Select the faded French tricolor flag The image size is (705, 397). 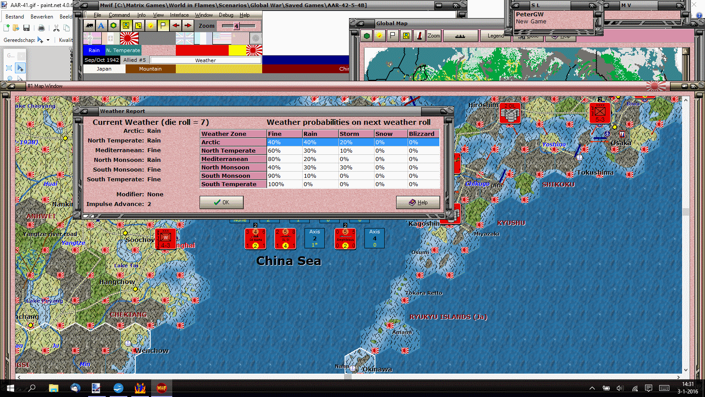(x=203, y=38)
